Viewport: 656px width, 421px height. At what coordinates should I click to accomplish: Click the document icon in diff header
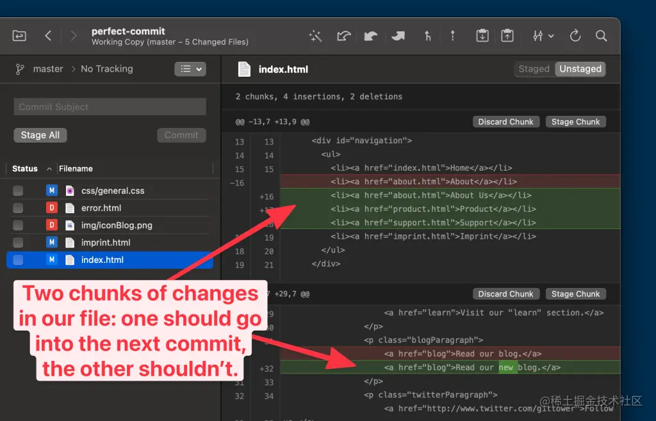[244, 69]
